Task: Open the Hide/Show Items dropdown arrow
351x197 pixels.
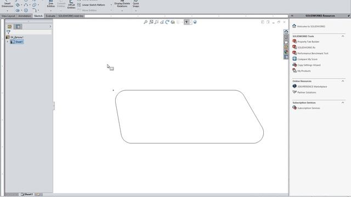Action: tap(190, 22)
